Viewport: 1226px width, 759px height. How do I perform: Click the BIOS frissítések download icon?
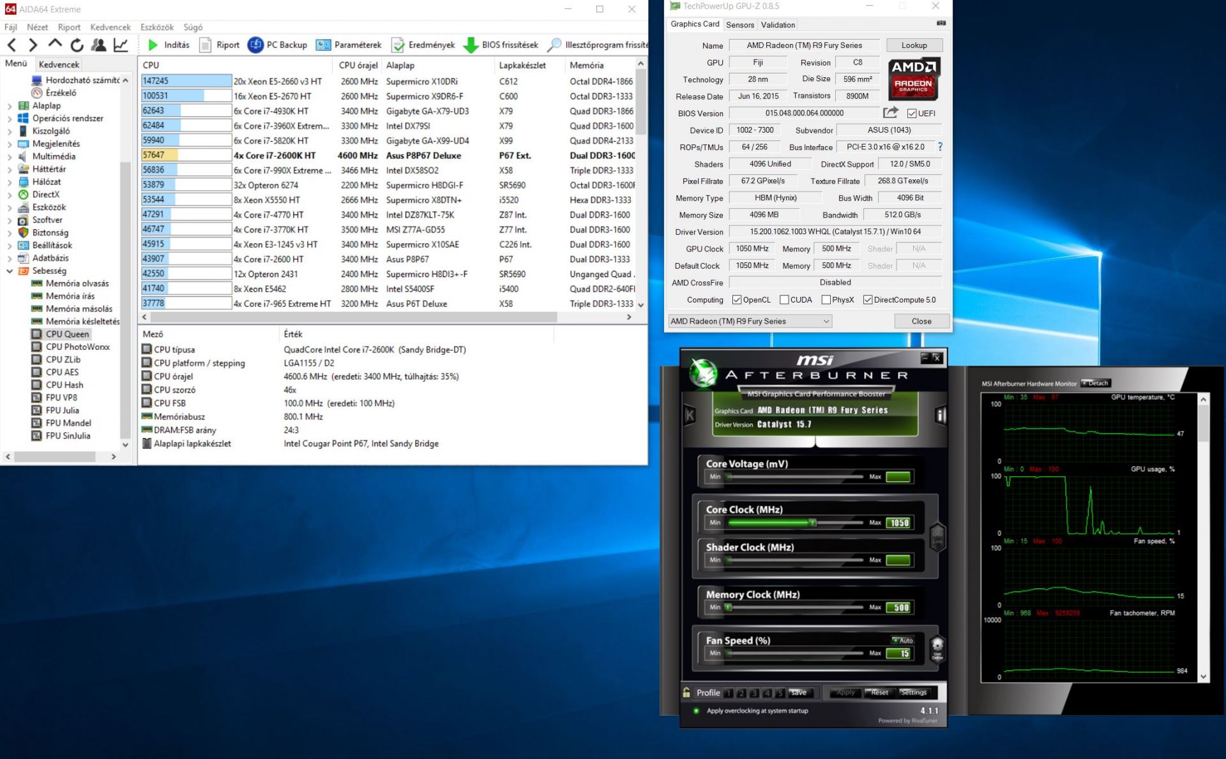(471, 45)
